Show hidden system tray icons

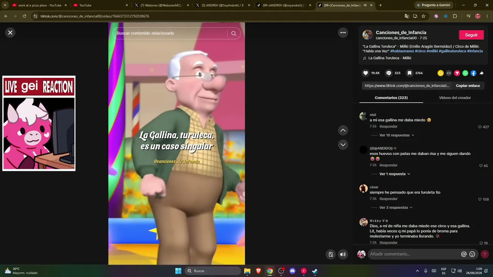click(418, 271)
